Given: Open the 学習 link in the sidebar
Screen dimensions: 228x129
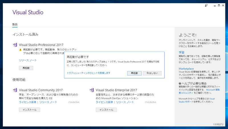Looking at the screenshot, I should (x=182, y=52).
